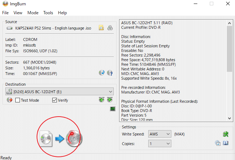Viewport: 235px width, 160px height.
Task: Click 'Supported Write Speeds: 8x, 16x' line
Action: pyautogui.click(x=149, y=78)
